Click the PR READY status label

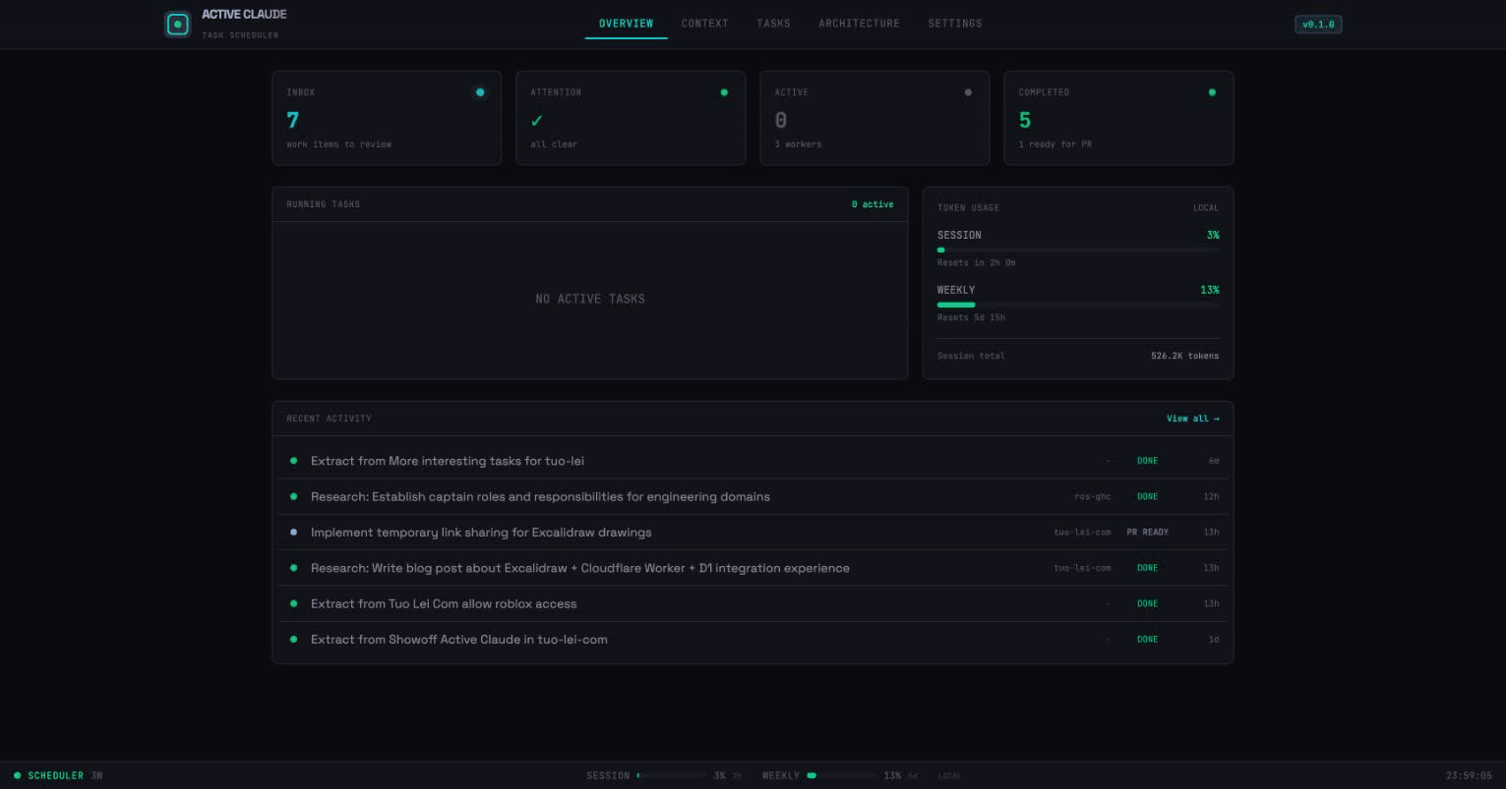click(1147, 533)
